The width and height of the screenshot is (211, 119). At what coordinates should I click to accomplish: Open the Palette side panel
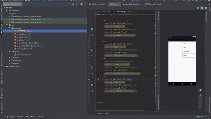click(159, 16)
